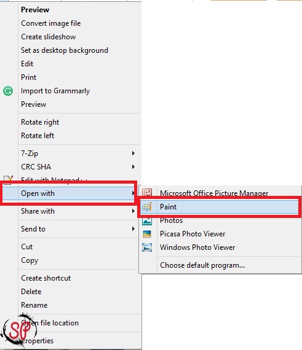Expand the Share with submenu arrow
302x350 pixels.
coord(133,211)
